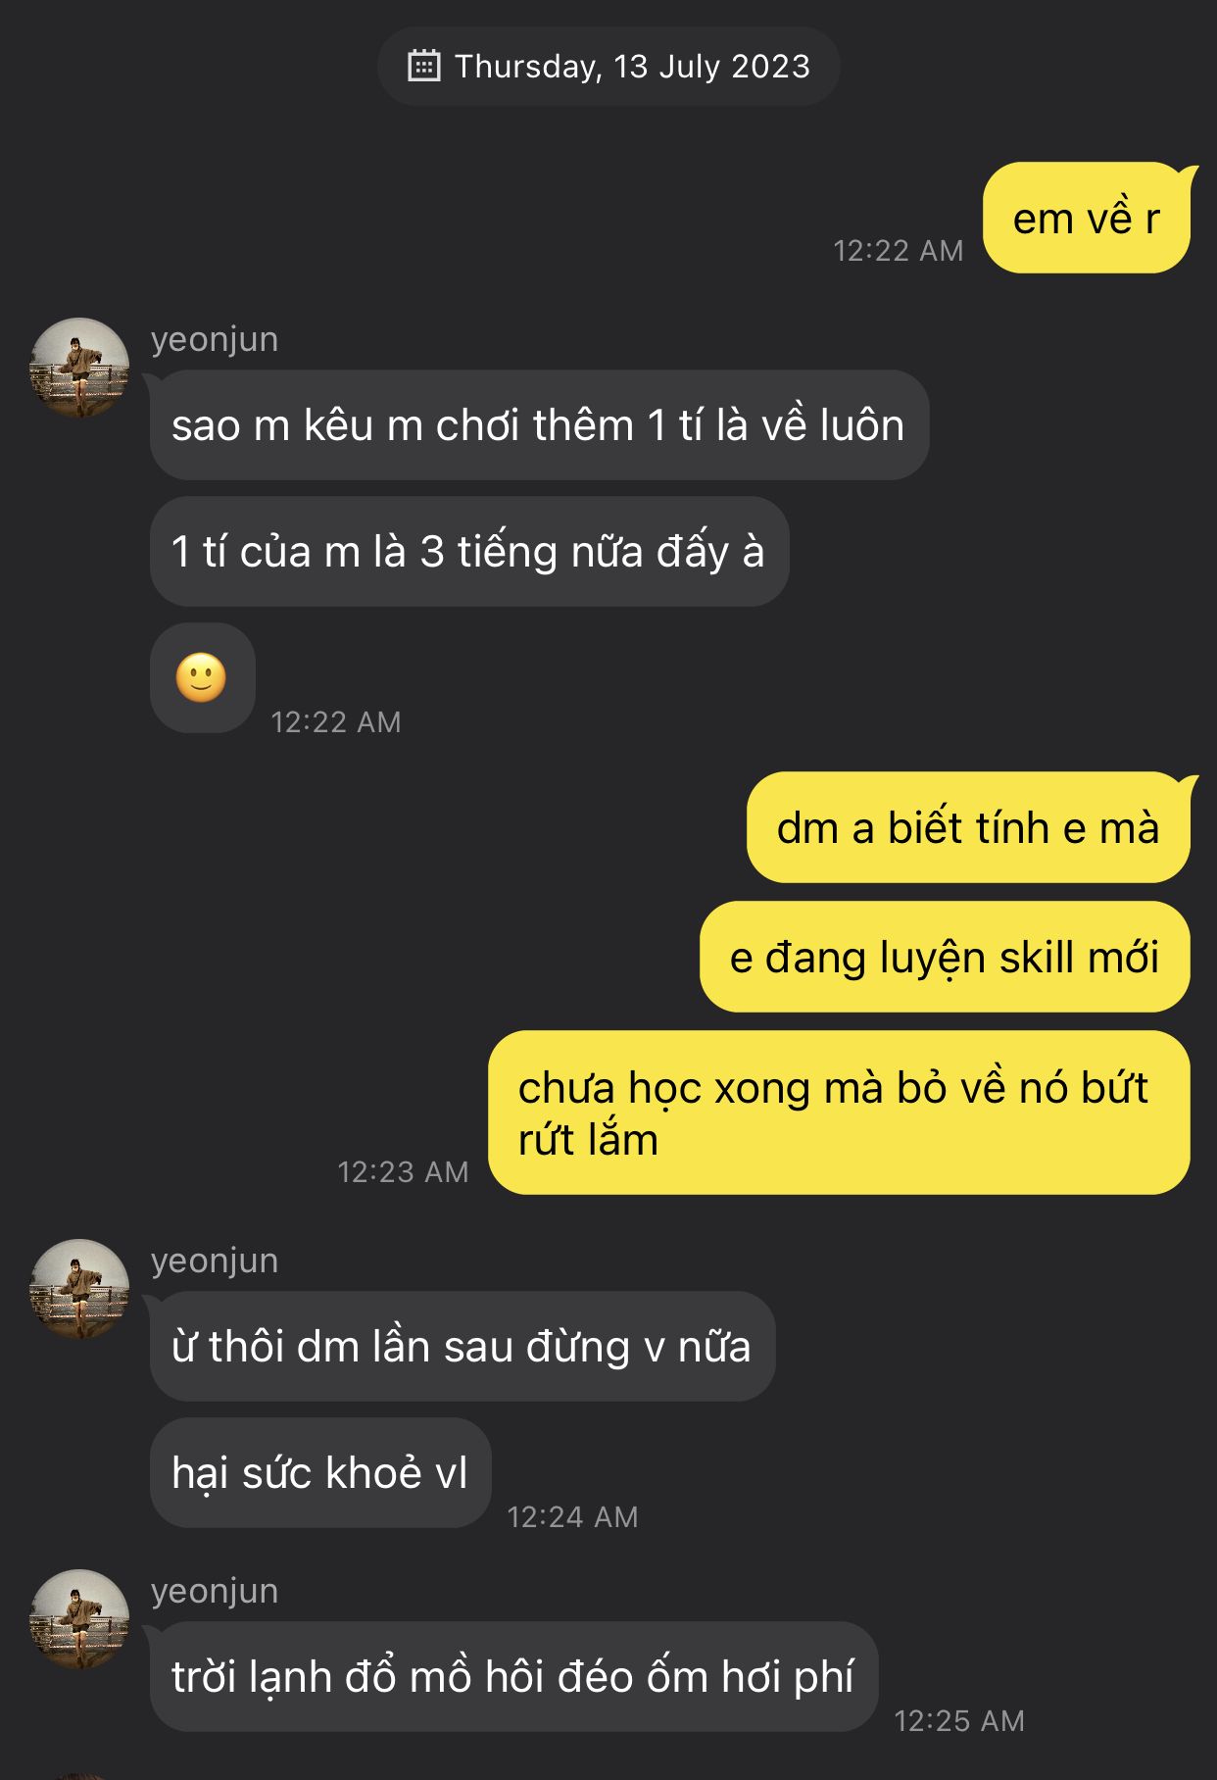Image resolution: width=1217 pixels, height=1780 pixels.
Task: Select the 'dm a biết tính e mà' bubble
Action: click(968, 827)
